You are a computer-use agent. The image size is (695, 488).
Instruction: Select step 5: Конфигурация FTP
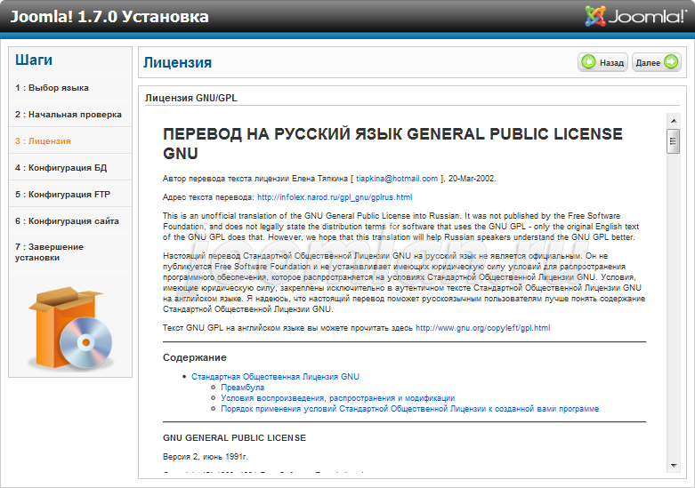62,194
